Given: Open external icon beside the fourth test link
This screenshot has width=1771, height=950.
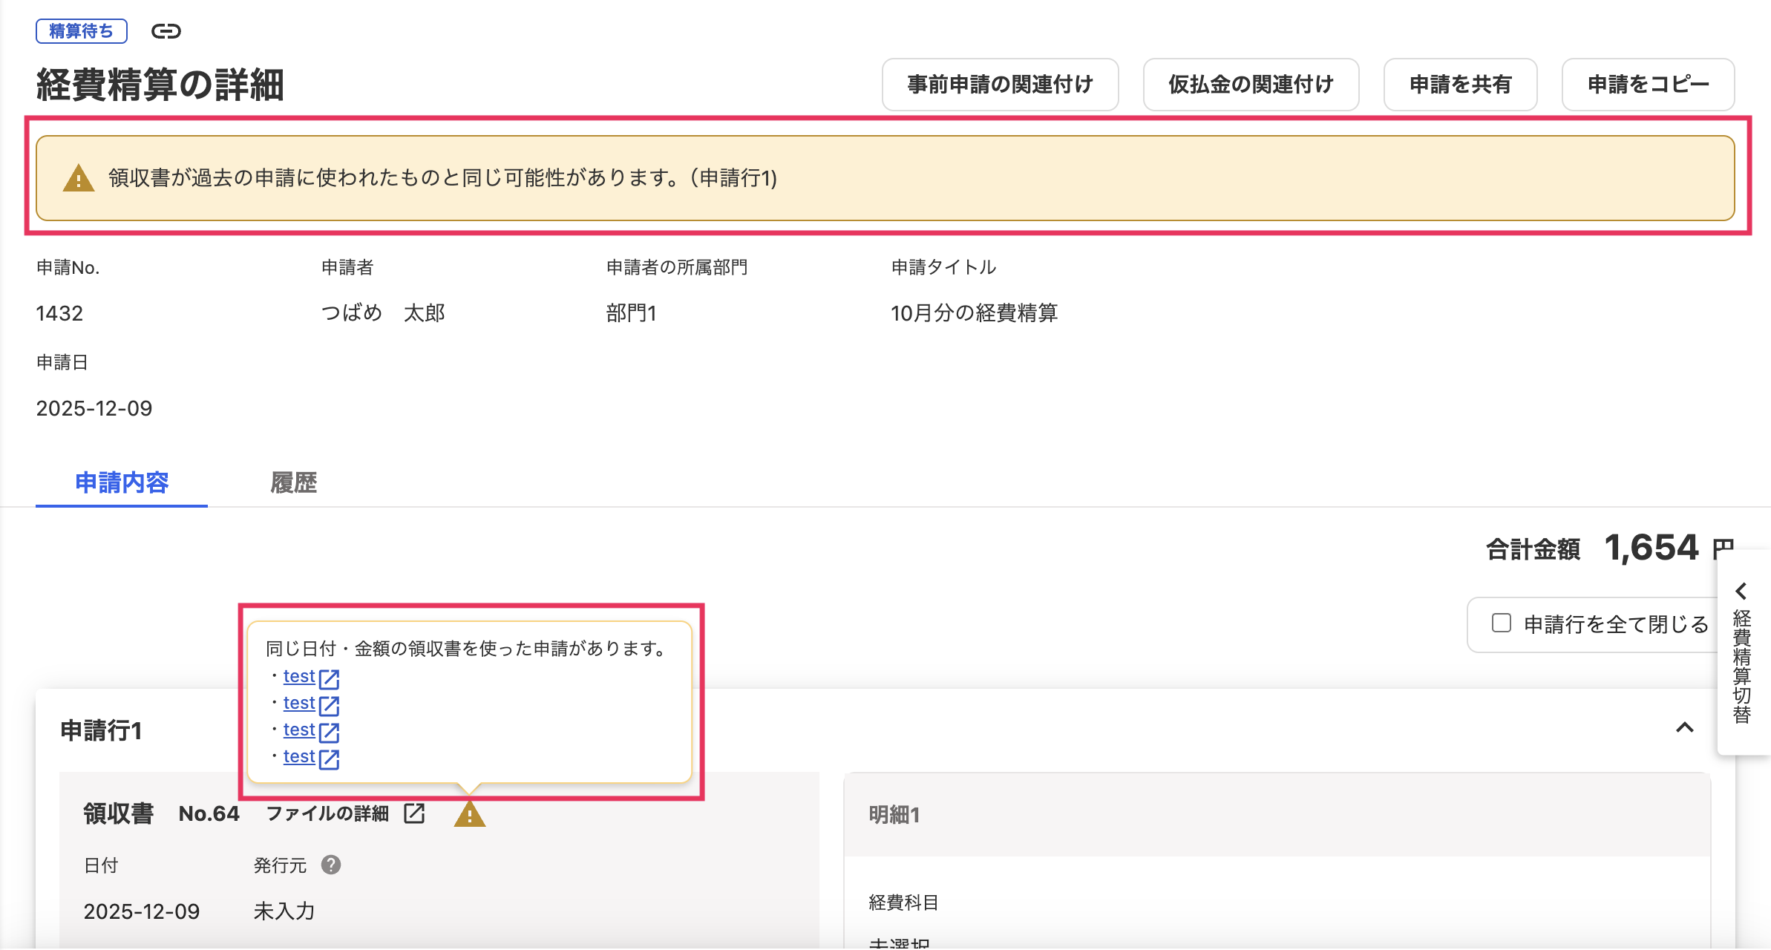Looking at the screenshot, I should [329, 759].
